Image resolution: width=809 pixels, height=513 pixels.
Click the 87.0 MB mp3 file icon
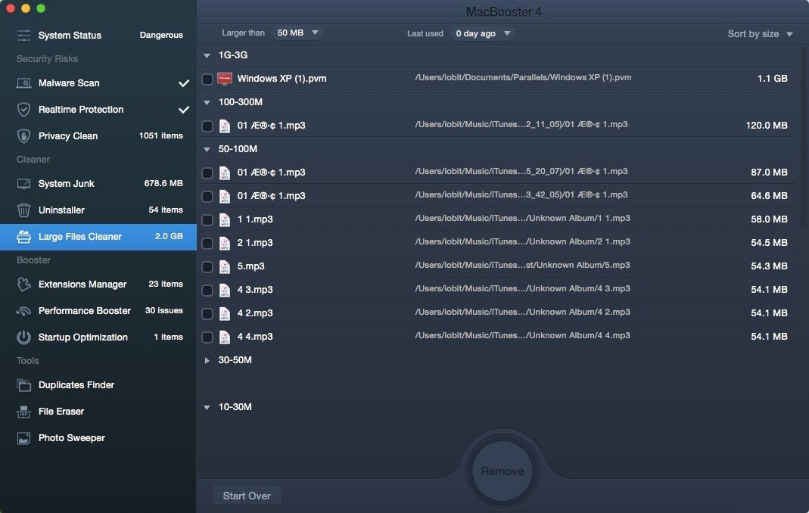pyautogui.click(x=225, y=173)
